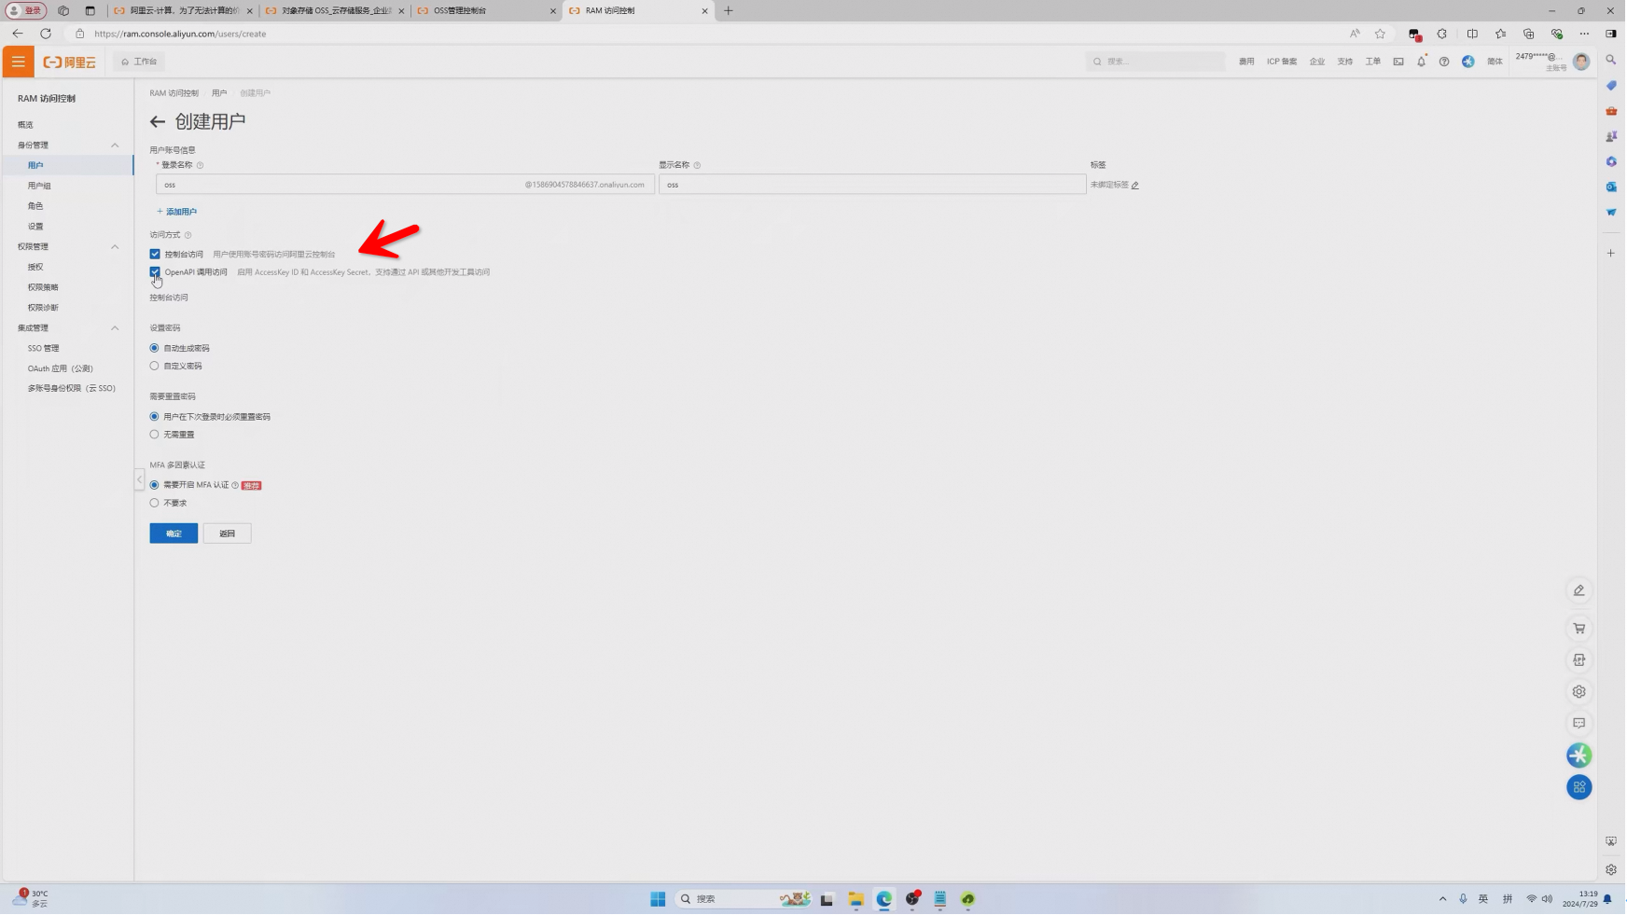Show help for 显示名称 field
1627x915 pixels.
tap(697, 166)
